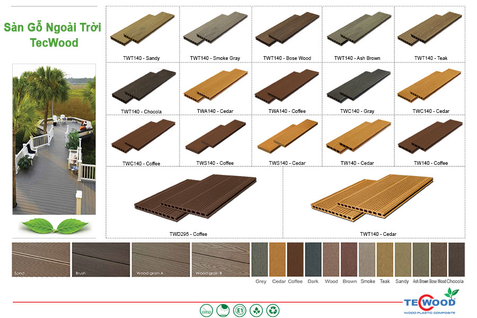Select the TWT140 - Sandy decking board
The image size is (477, 318).
pyautogui.click(x=143, y=29)
